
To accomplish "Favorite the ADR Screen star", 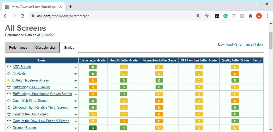I will click(9, 67).
